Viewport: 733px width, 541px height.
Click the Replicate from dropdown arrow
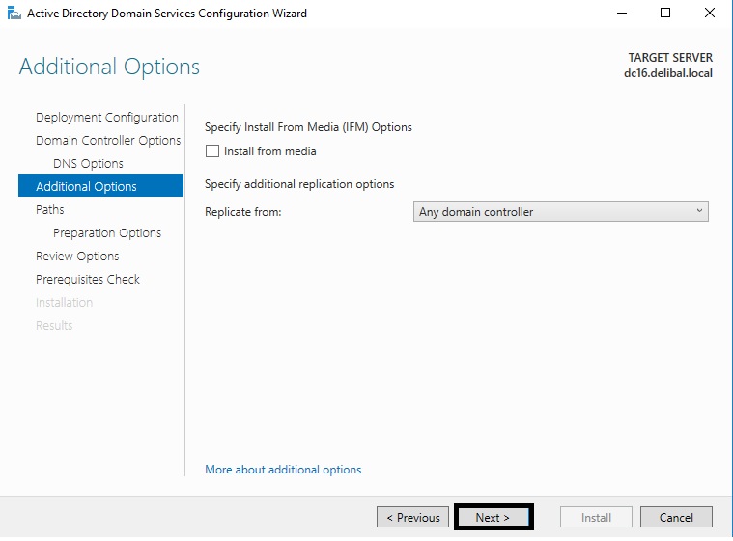699,212
